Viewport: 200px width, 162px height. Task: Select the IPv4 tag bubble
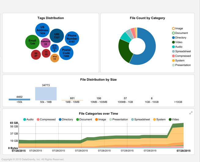(x=54, y=58)
